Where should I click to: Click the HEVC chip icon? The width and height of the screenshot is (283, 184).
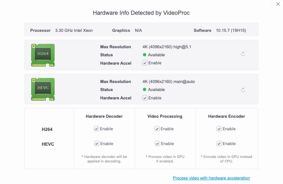pos(43,89)
